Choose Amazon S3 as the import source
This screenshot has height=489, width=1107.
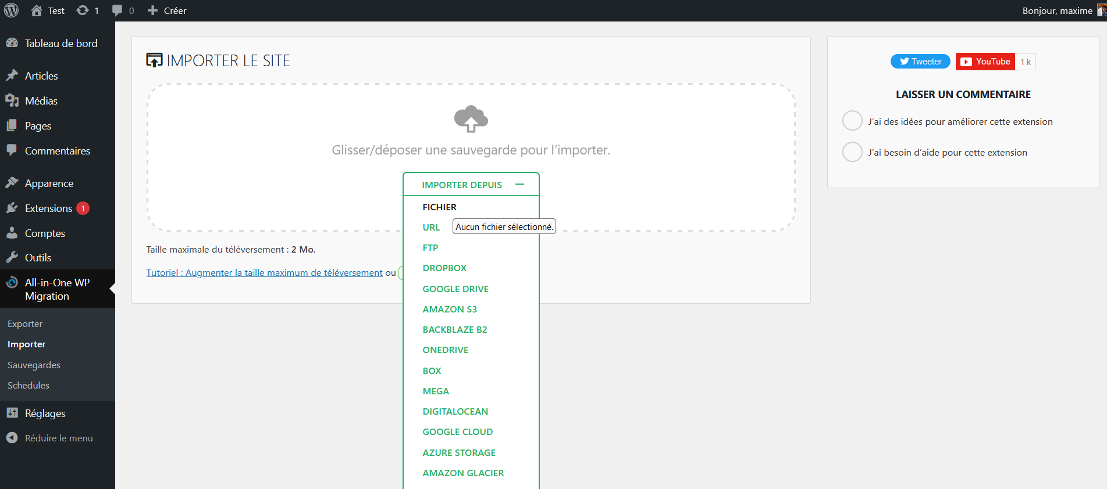(x=450, y=309)
